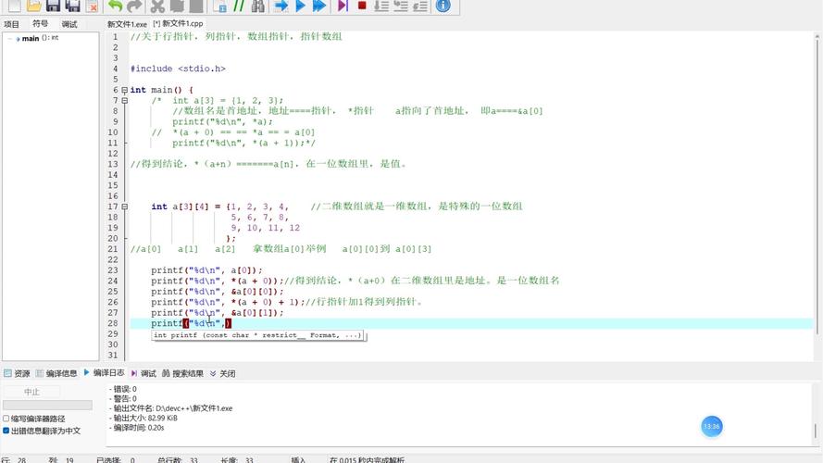Image resolution: width=823 pixels, height=463 pixels.
Task: Run the program with the single play icon
Action: pos(300,6)
